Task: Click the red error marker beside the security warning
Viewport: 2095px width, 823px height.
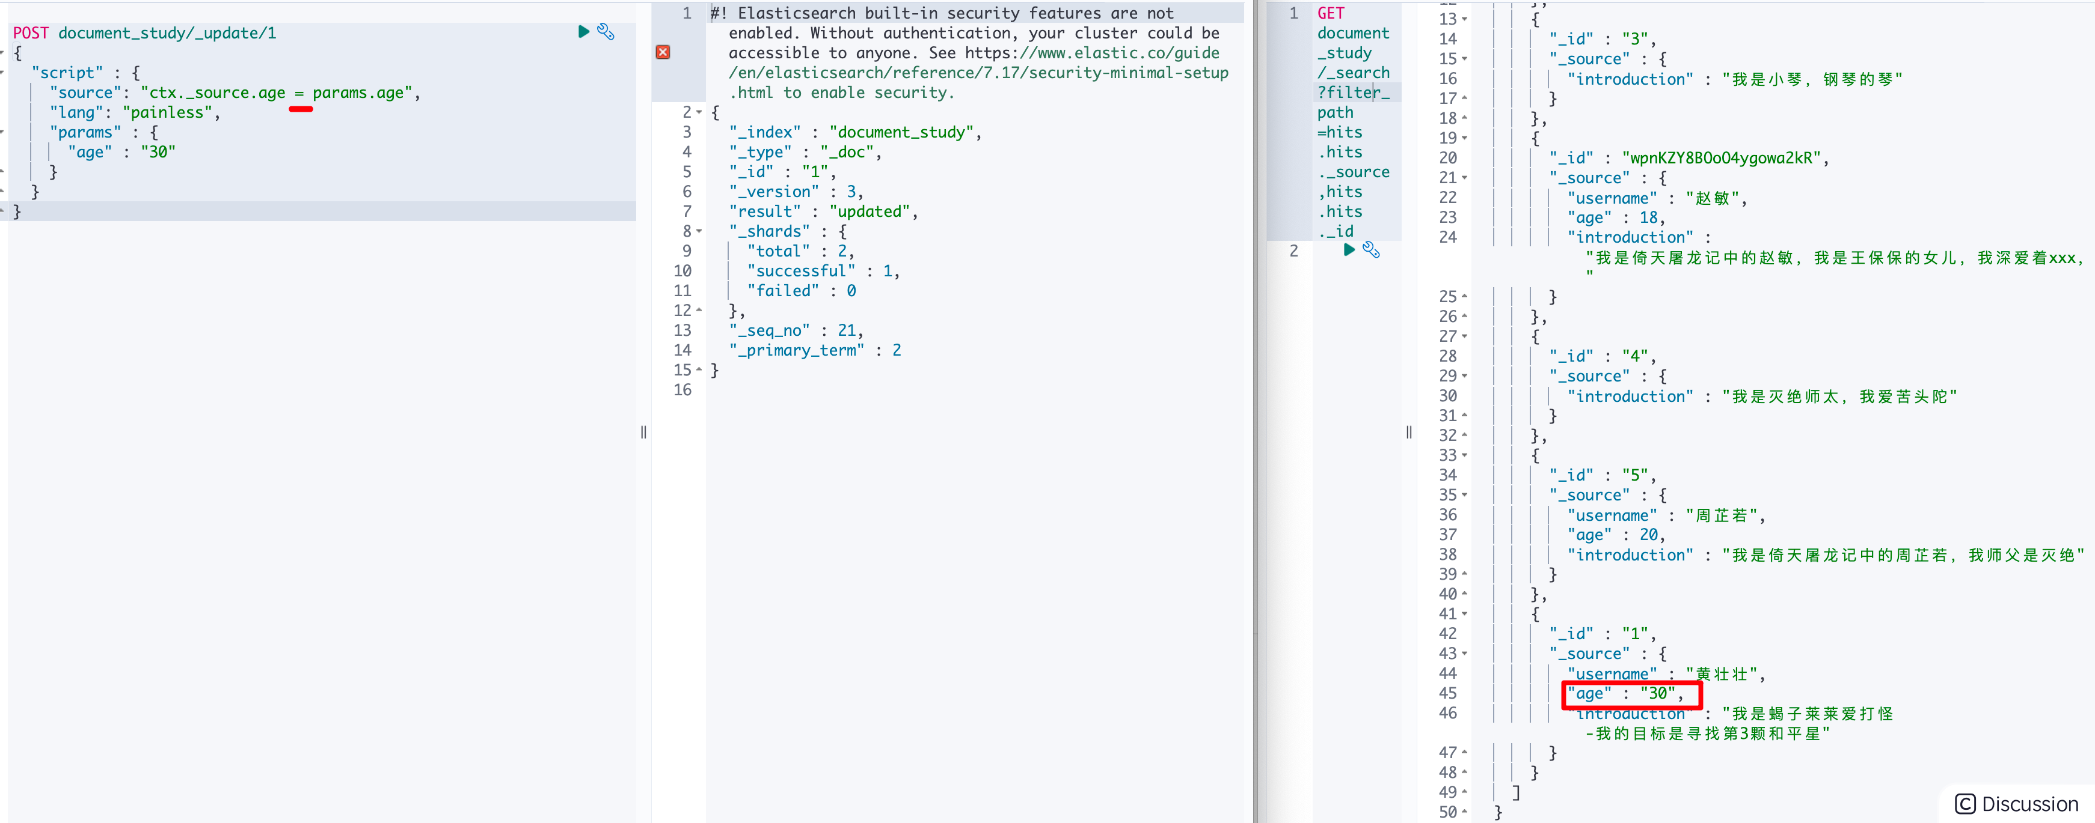Action: click(x=663, y=52)
